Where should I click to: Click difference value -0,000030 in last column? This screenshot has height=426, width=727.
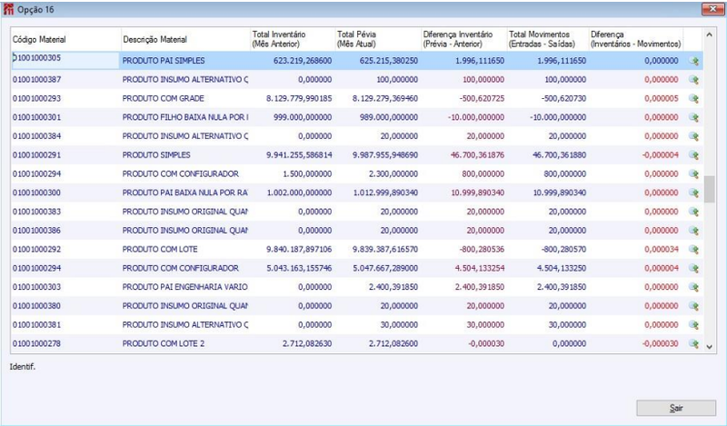point(660,344)
